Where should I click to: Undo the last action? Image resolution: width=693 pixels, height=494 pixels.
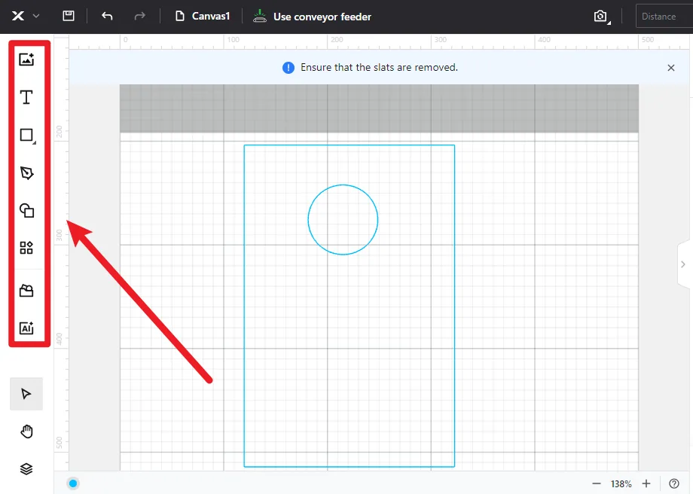click(107, 17)
